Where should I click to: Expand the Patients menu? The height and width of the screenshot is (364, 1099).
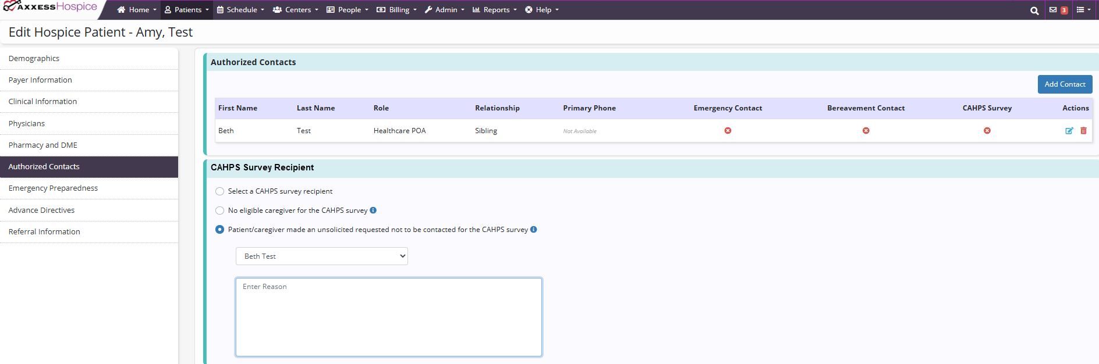[x=187, y=10]
